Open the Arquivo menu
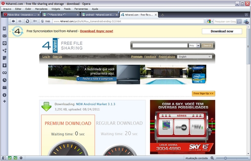This screenshot has width=251, height=161. [7, 9]
